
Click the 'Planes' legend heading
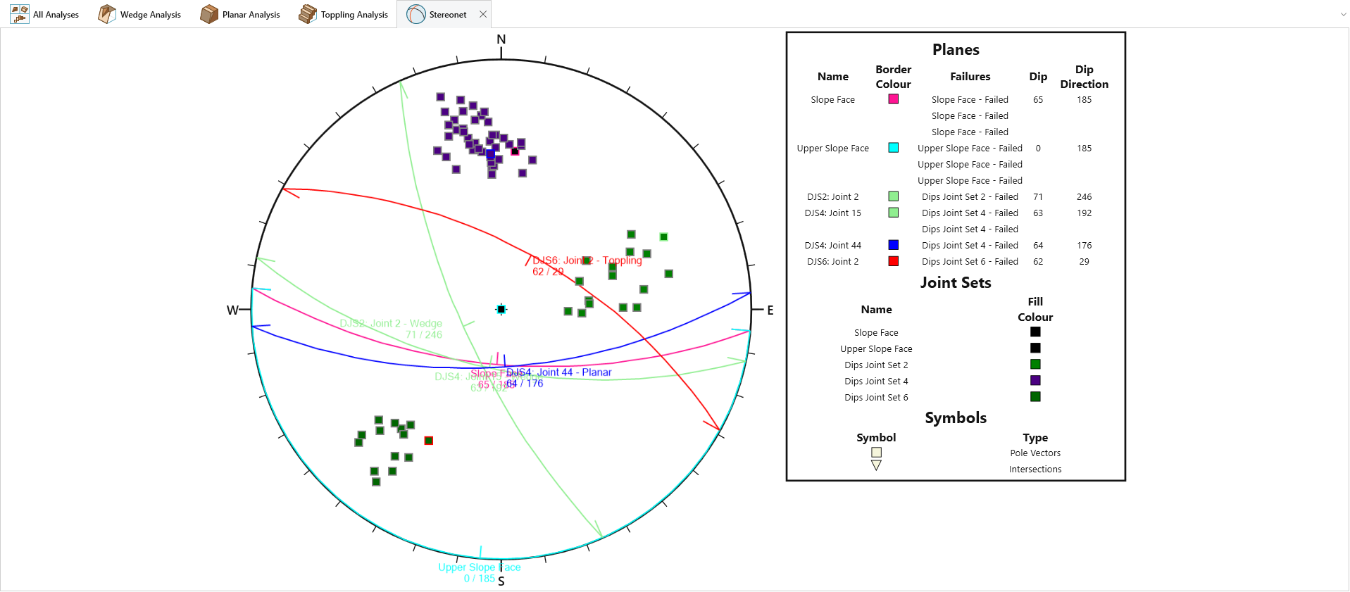(956, 49)
